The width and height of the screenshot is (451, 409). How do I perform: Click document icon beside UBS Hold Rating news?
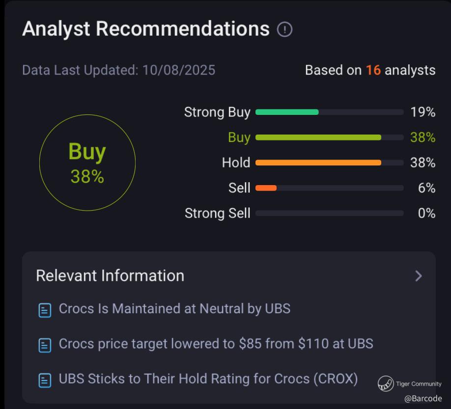tap(45, 380)
